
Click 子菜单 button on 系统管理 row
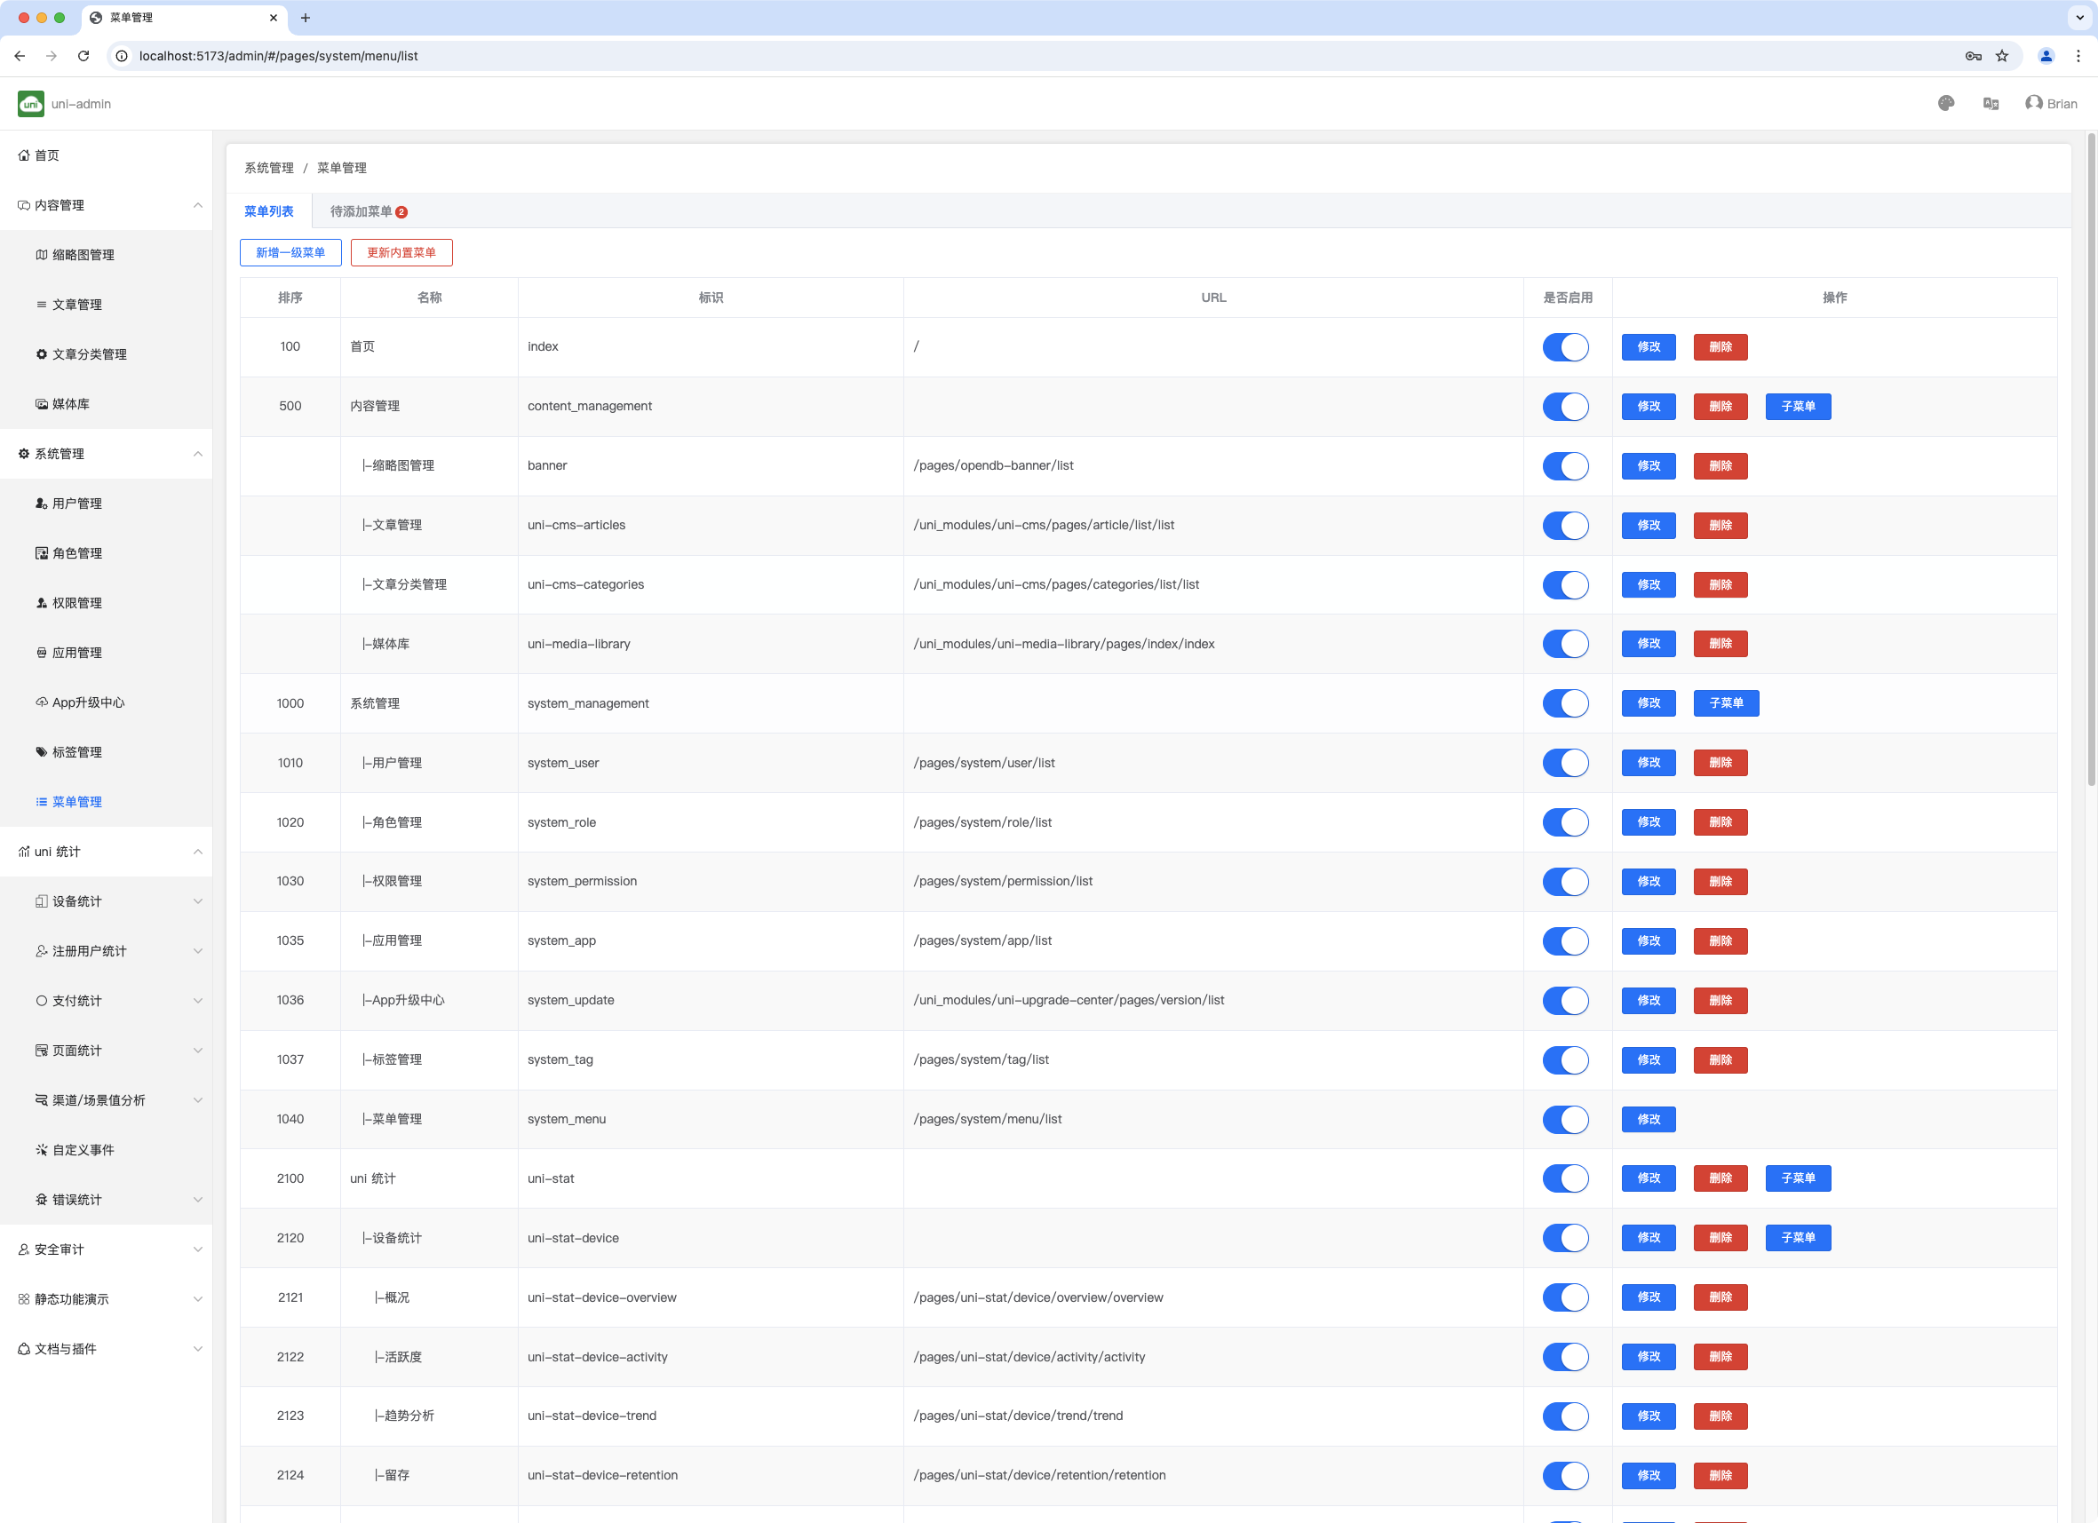[1725, 703]
